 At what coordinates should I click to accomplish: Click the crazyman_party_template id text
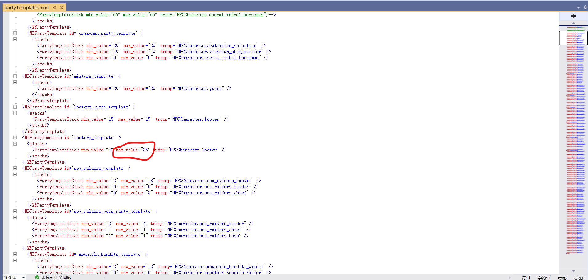tap(107, 33)
